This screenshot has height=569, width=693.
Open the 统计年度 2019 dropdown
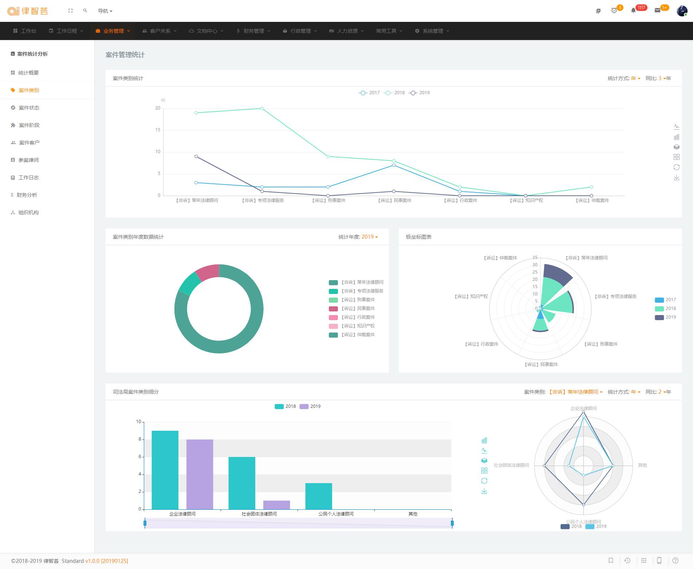click(x=369, y=237)
